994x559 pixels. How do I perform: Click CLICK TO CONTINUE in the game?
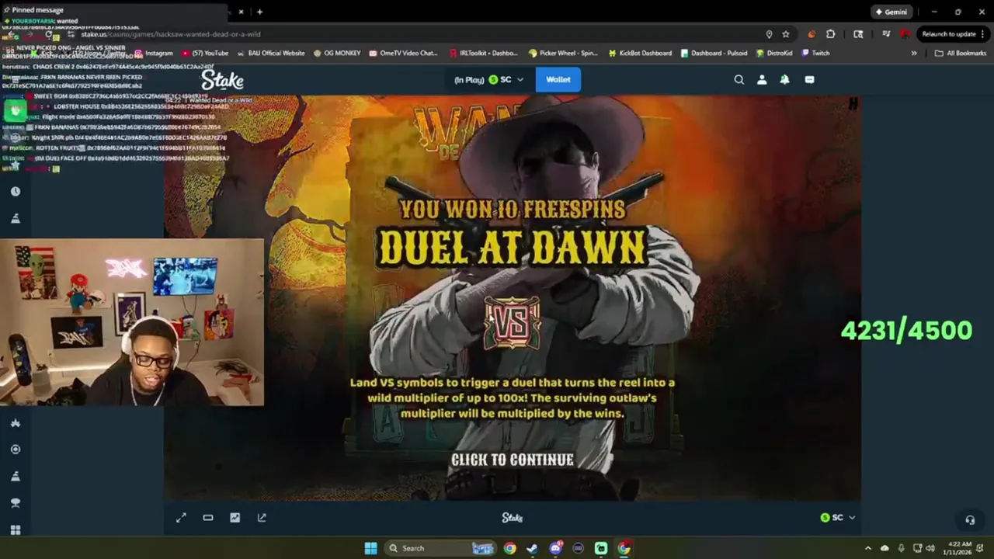[x=513, y=460]
